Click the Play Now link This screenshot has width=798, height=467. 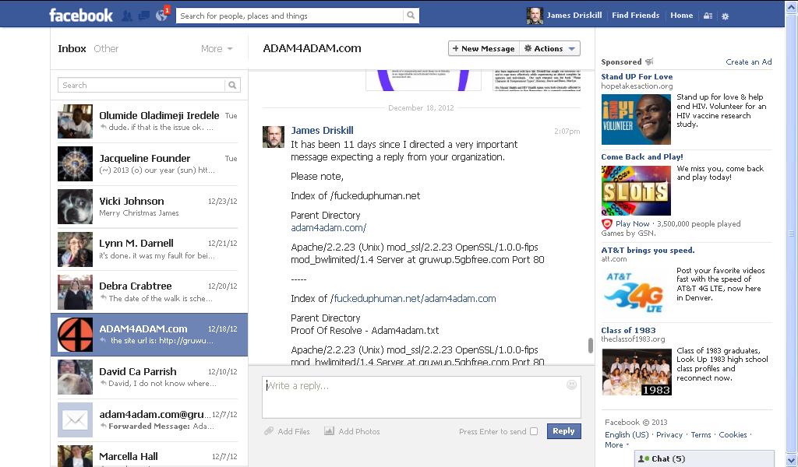[633, 223]
